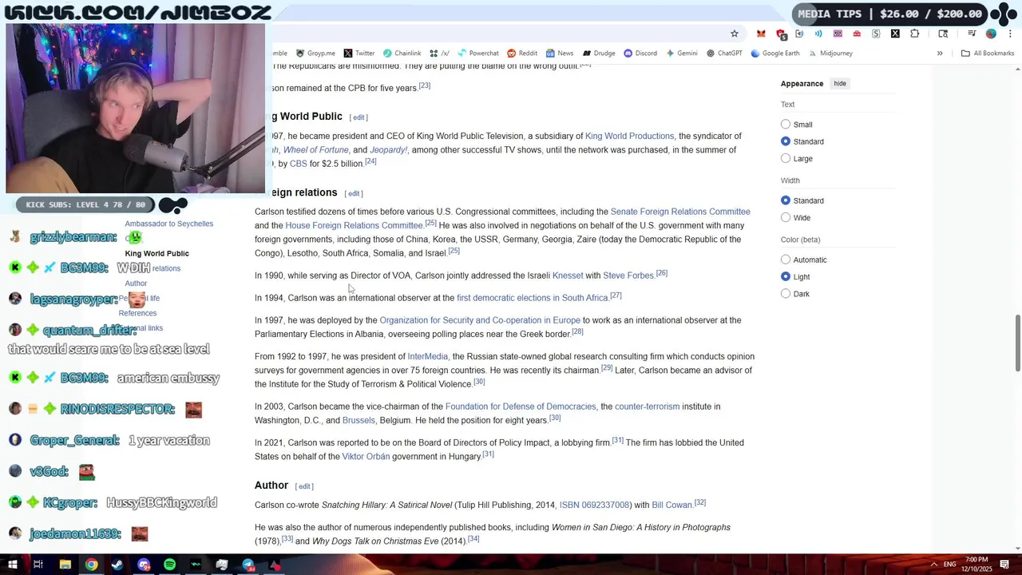Image resolution: width=1022 pixels, height=575 pixels.
Task: Open the Twitter bookmark
Action: tap(359, 54)
